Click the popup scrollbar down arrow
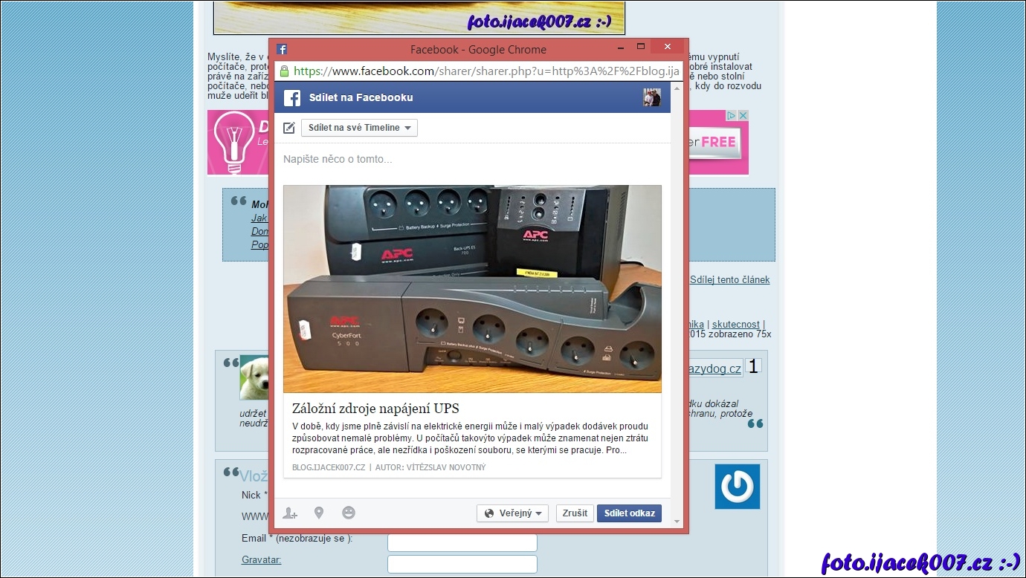 677,522
